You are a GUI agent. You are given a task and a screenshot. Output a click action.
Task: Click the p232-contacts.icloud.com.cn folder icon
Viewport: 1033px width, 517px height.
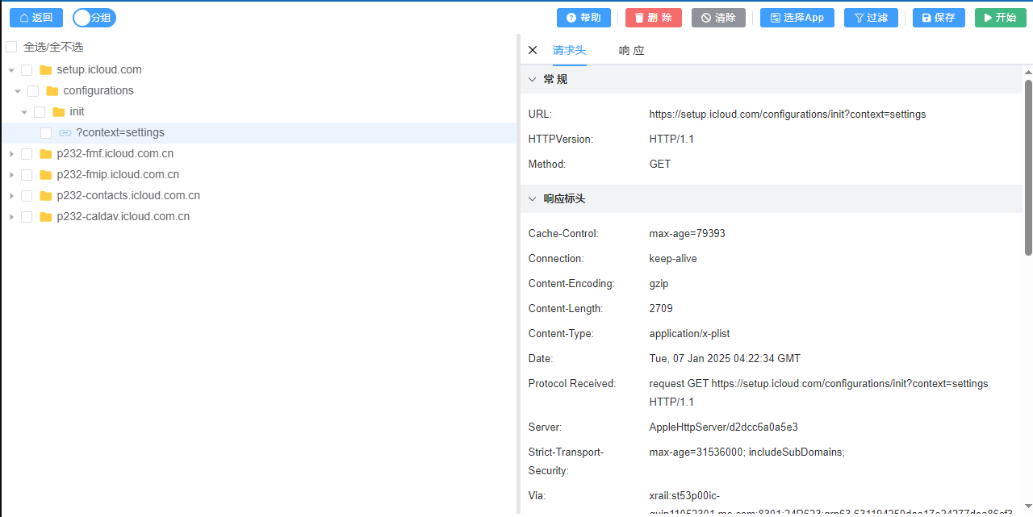46,196
